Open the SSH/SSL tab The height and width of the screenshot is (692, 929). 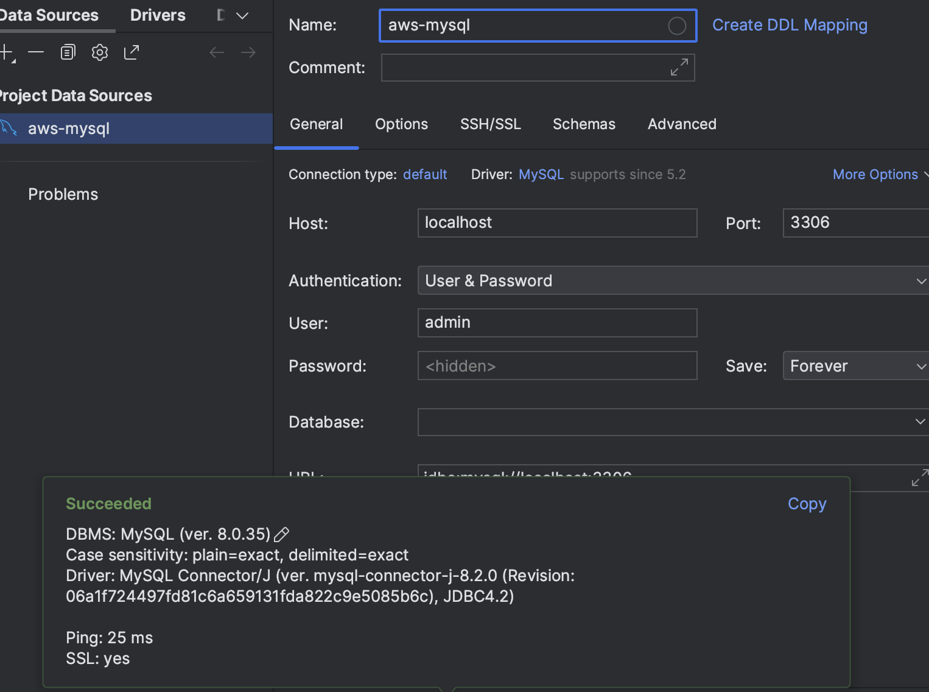pyautogui.click(x=491, y=124)
